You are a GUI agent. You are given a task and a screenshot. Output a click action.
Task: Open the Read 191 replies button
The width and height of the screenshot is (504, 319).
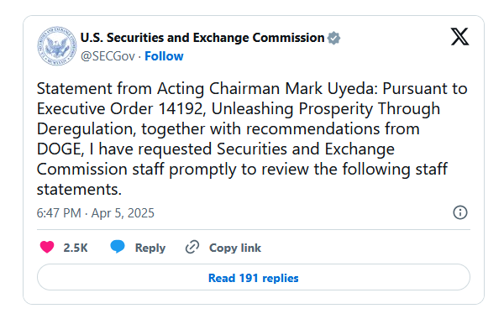[254, 277]
